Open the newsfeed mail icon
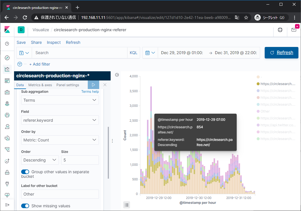 (x=294, y=30)
